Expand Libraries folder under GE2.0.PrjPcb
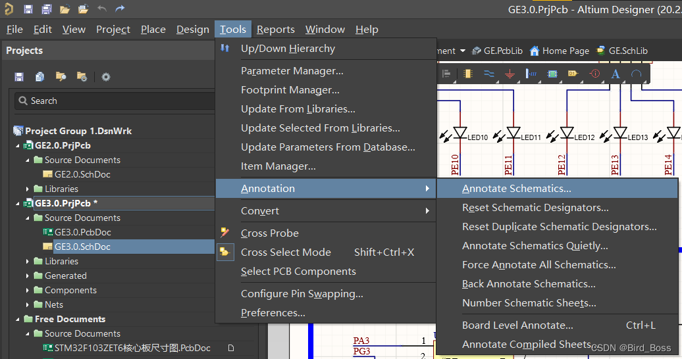 click(x=28, y=189)
